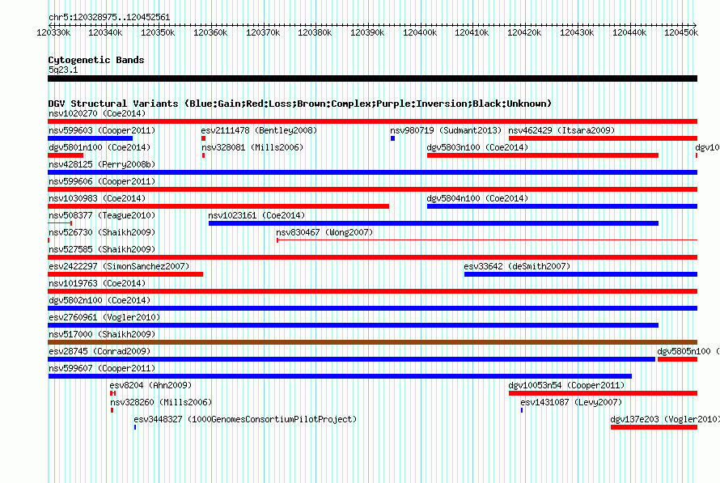
Task: Click the nsv328081 (Mills2006) label
Action: (x=252, y=147)
